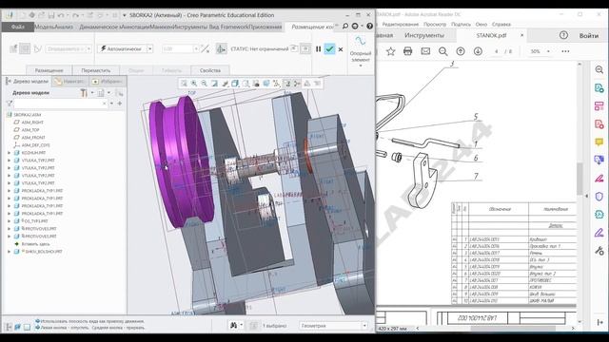Click the Repaint icon in graphics toolbar

click(214, 84)
